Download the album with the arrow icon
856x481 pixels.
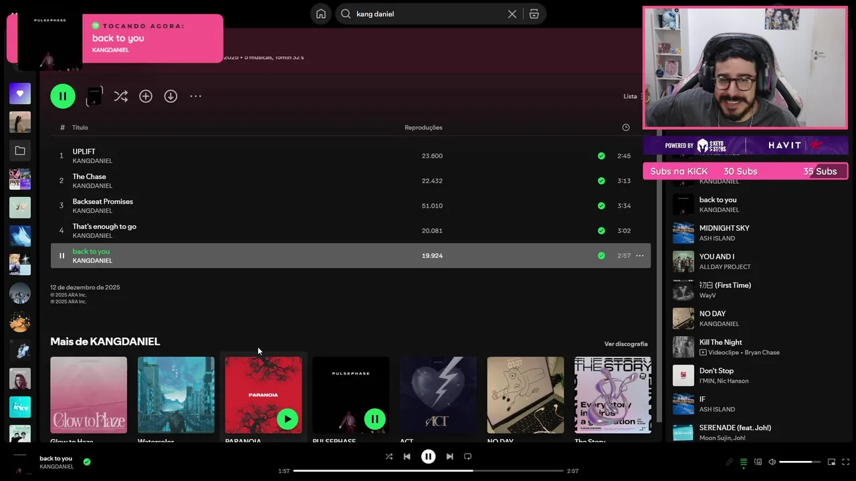(171, 96)
